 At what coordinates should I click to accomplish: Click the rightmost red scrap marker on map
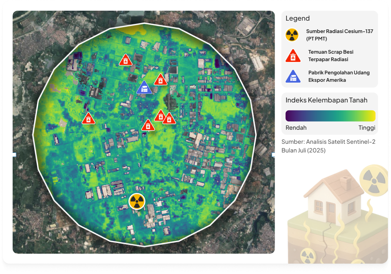point(168,119)
